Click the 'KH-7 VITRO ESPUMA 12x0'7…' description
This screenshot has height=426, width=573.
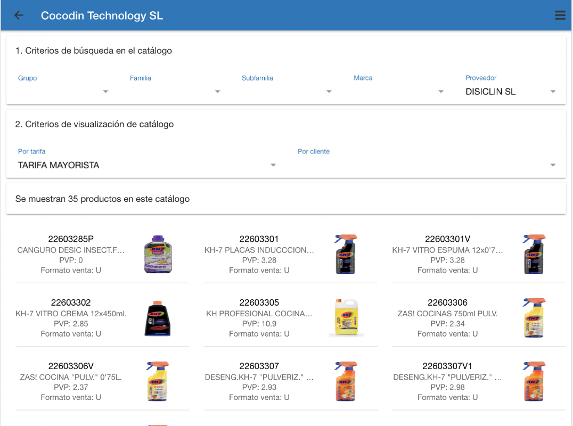pyautogui.click(x=448, y=250)
